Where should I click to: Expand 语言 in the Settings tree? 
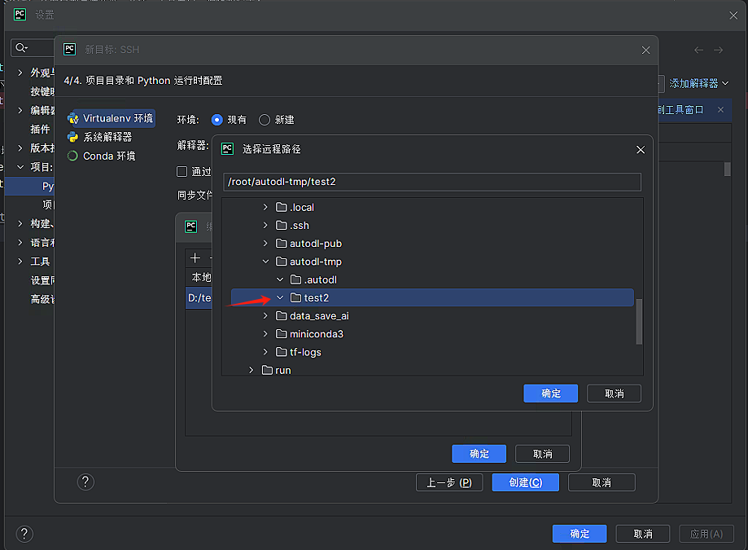click(x=20, y=243)
